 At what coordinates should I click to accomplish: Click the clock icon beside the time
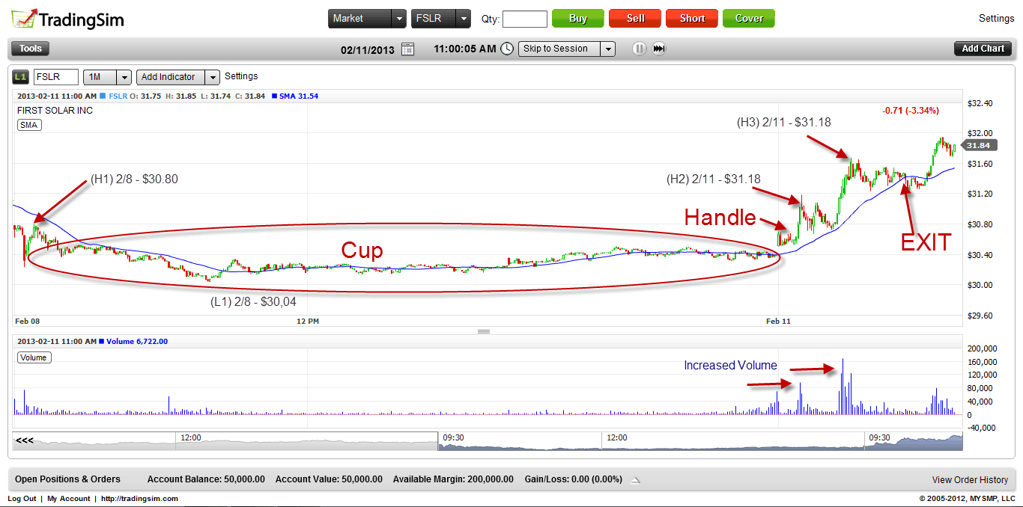click(507, 48)
